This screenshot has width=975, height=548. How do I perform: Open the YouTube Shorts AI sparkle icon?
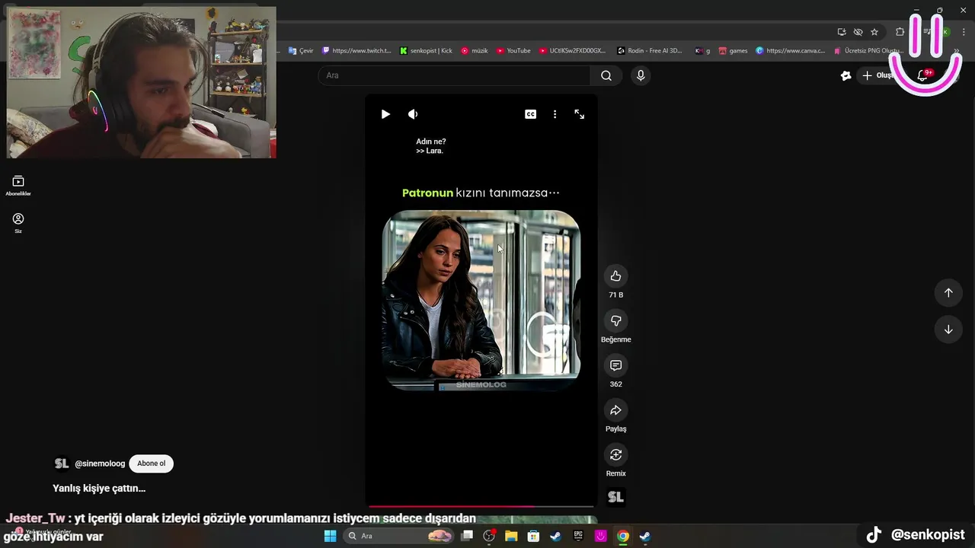click(x=846, y=75)
